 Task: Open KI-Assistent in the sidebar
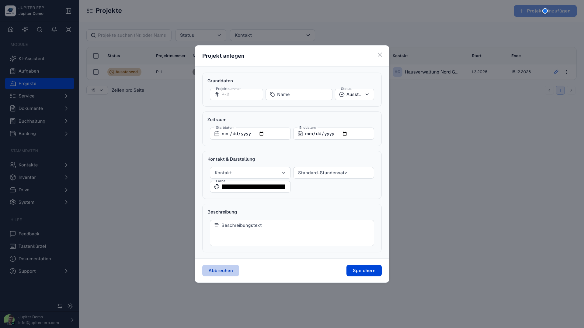click(40, 59)
